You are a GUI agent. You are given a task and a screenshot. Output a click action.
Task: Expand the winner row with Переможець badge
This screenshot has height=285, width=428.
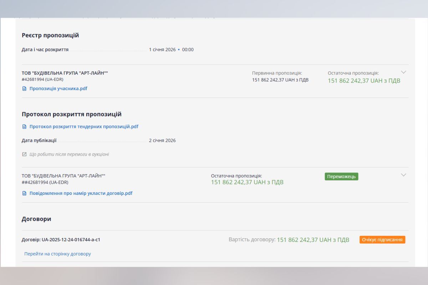[403, 175]
